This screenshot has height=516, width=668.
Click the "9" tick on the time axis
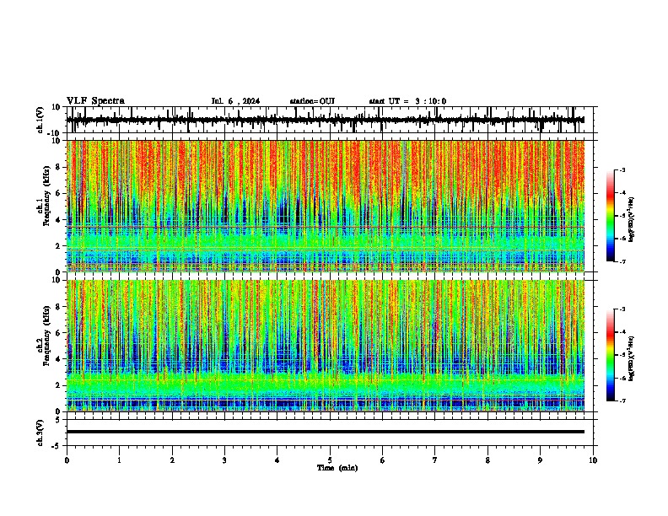(x=540, y=460)
